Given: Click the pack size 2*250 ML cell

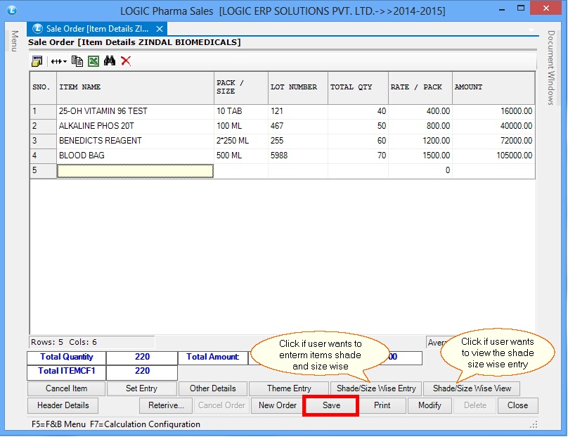Looking at the screenshot, I should coord(241,141).
